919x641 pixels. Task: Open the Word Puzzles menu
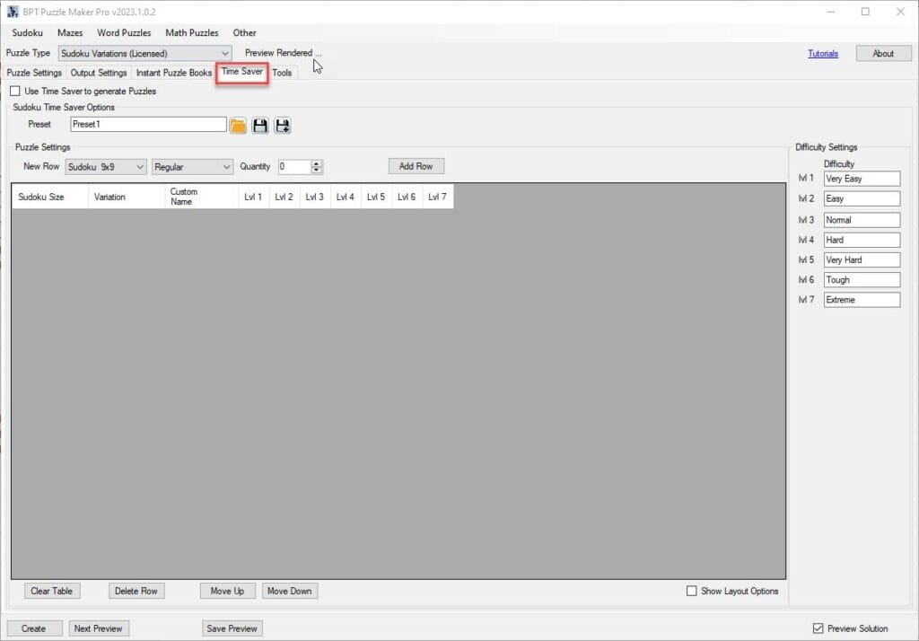tap(124, 33)
